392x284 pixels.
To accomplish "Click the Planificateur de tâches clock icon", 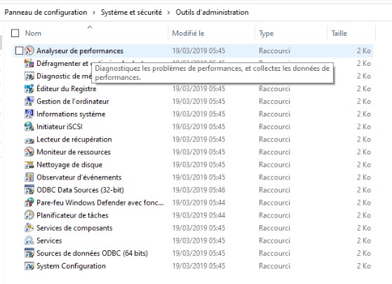I will pyautogui.click(x=29, y=215).
